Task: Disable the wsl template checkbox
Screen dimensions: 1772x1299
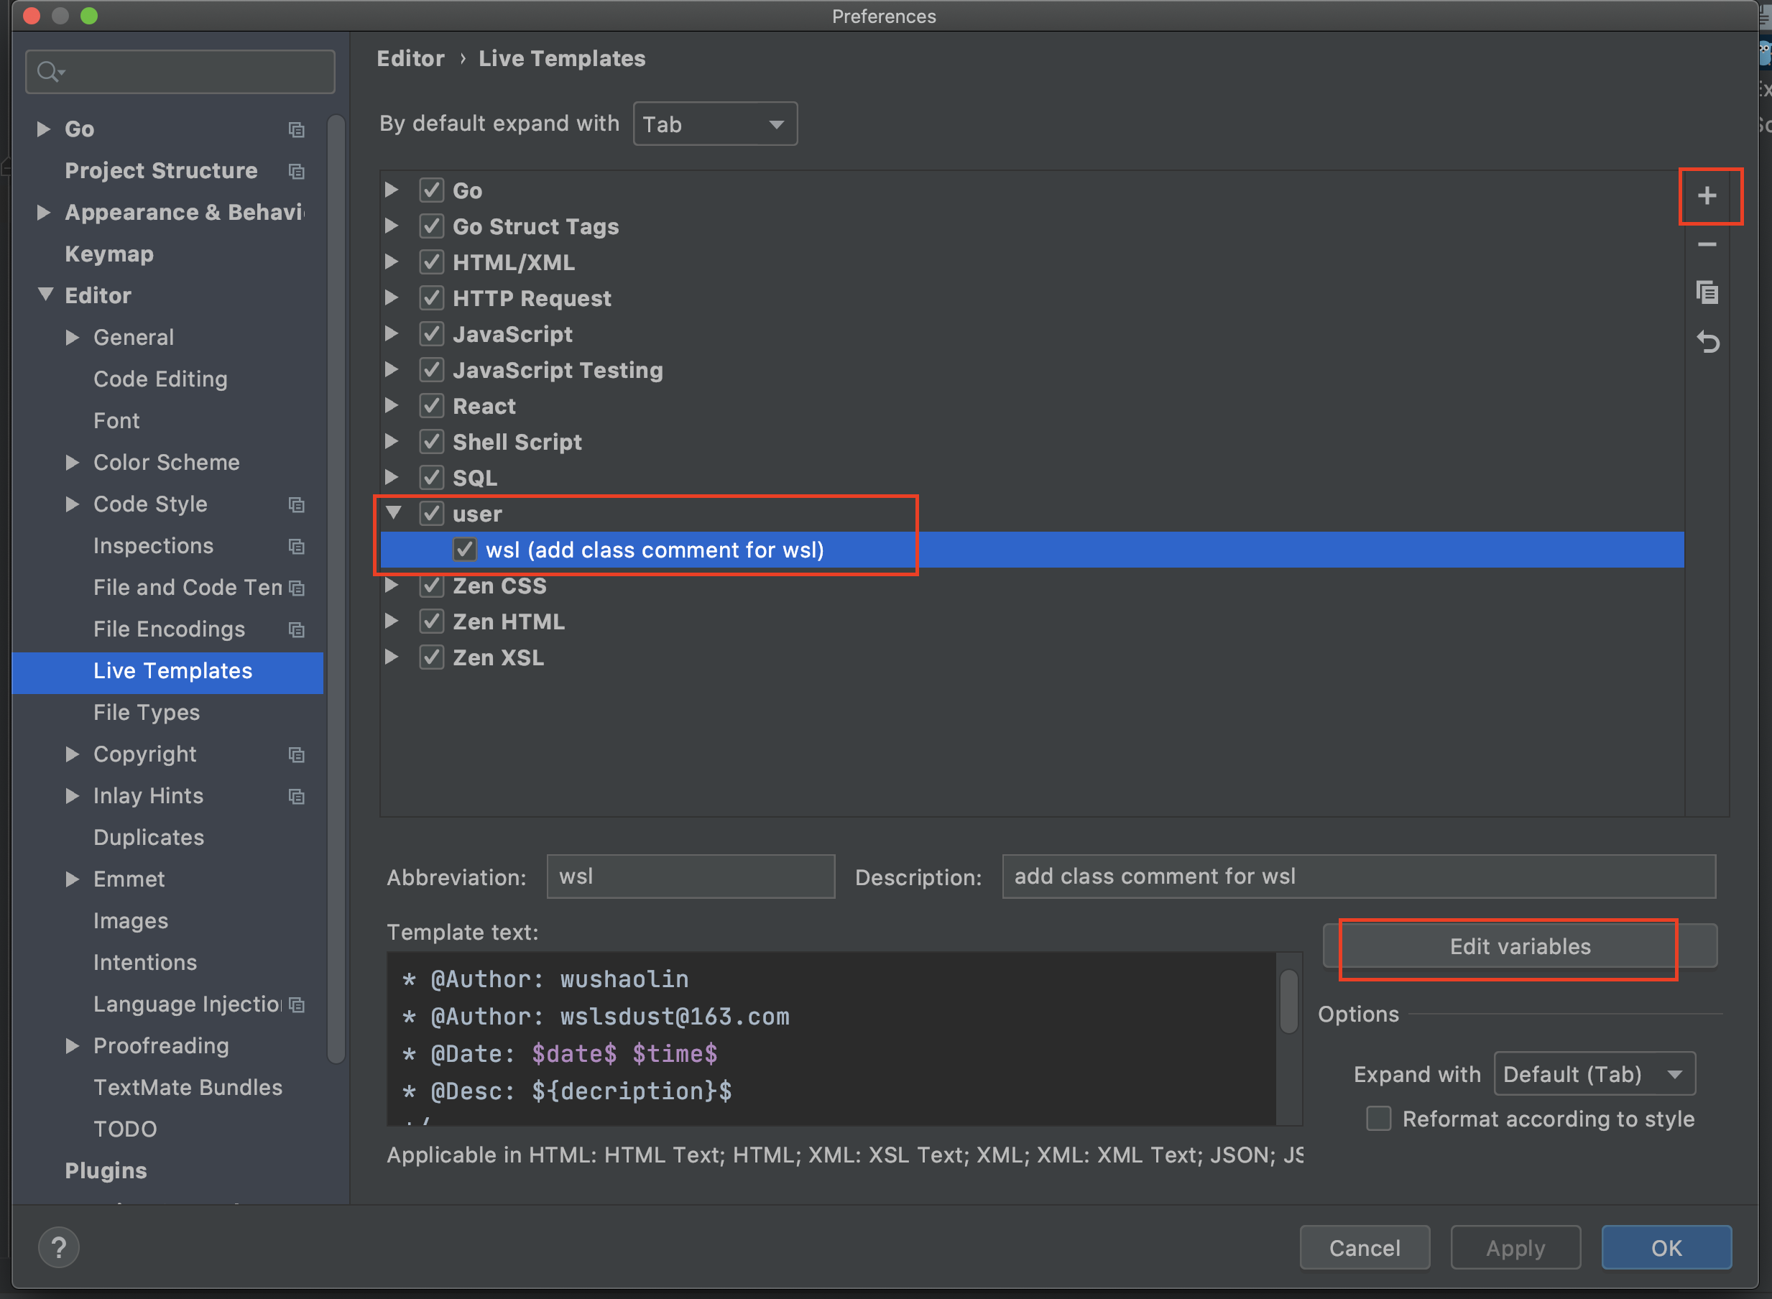Action: [464, 550]
